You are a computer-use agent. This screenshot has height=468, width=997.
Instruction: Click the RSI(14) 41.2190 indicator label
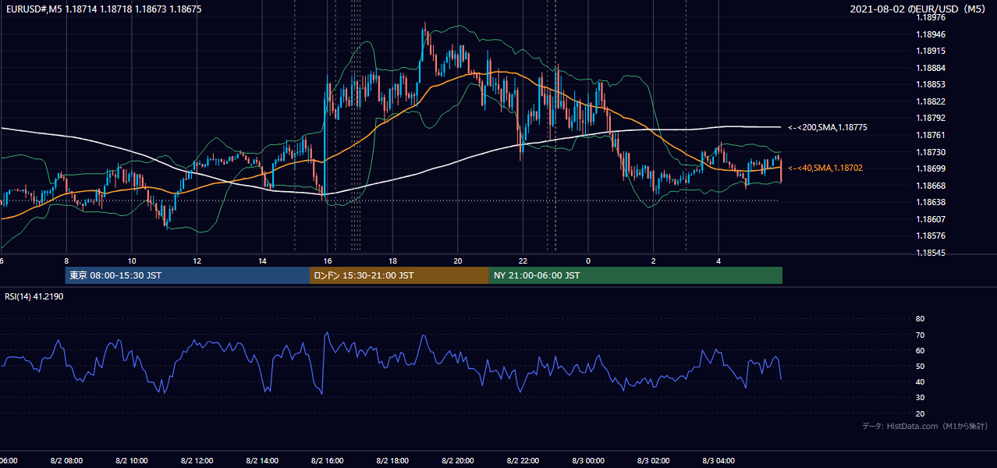pyautogui.click(x=34, y=296)
